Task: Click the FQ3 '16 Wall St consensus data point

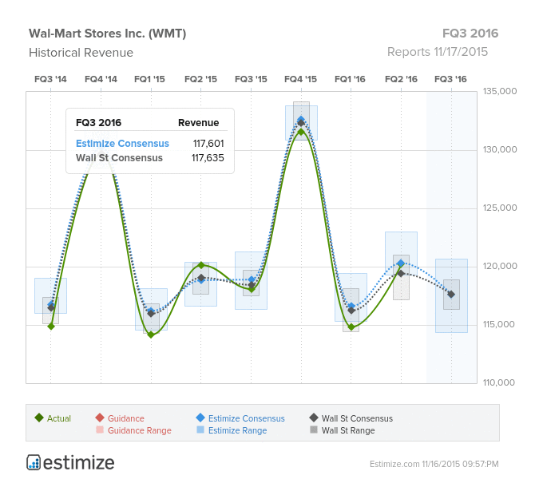Action: coord(451,295)
